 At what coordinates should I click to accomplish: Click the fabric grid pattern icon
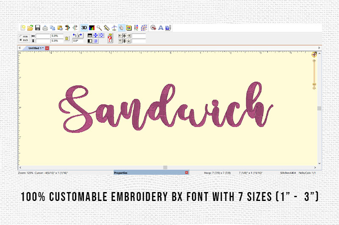(144, 27)
